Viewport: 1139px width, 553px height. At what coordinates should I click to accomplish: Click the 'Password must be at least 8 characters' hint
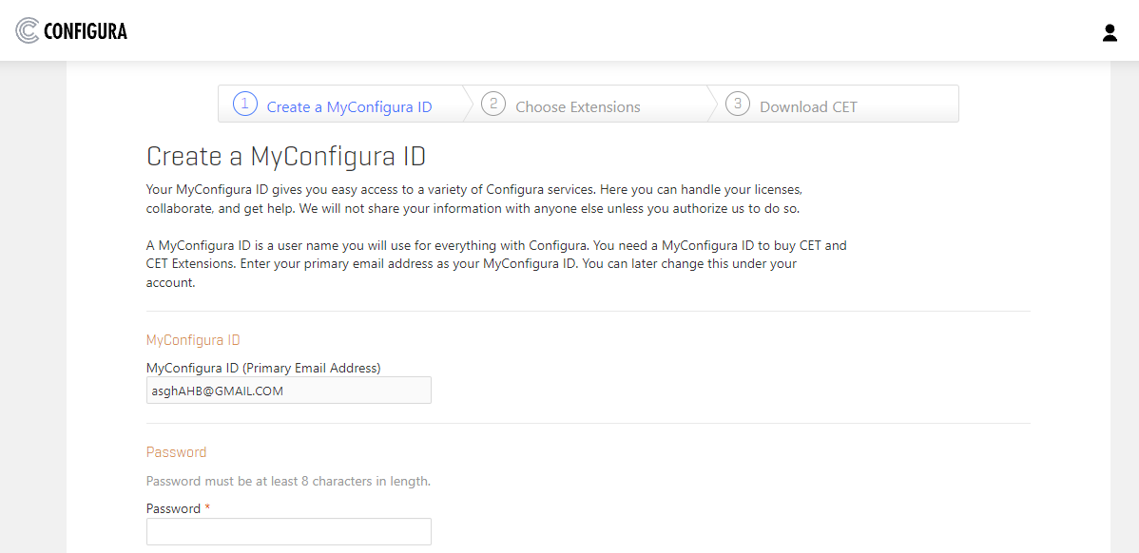288,481
